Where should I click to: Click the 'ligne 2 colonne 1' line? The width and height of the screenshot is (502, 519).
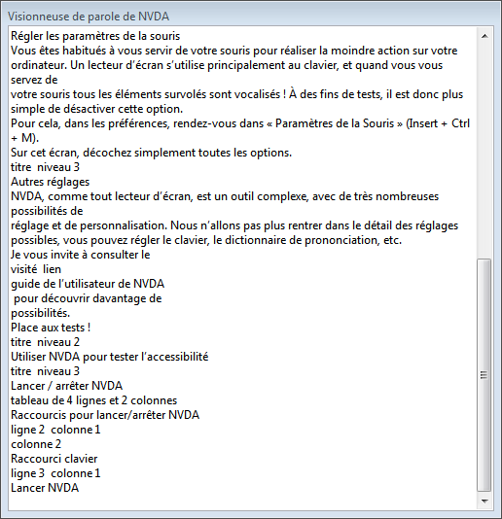pos(55,430)
